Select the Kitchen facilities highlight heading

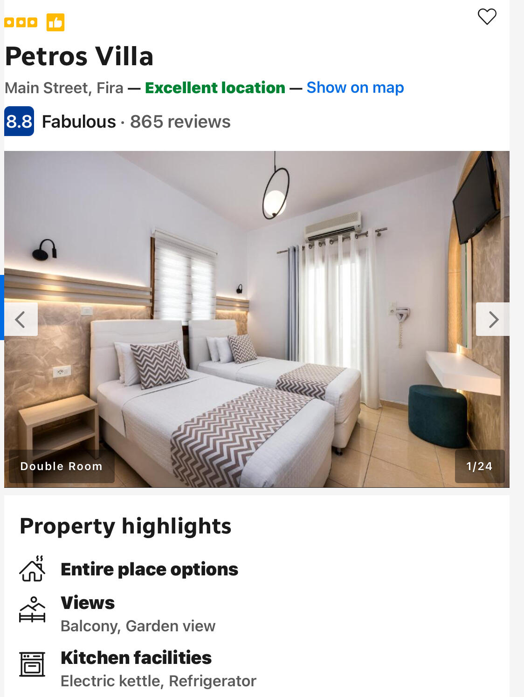(136, 657)
